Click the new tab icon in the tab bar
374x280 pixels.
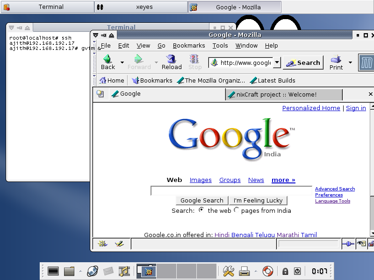[x=100, y=94]
